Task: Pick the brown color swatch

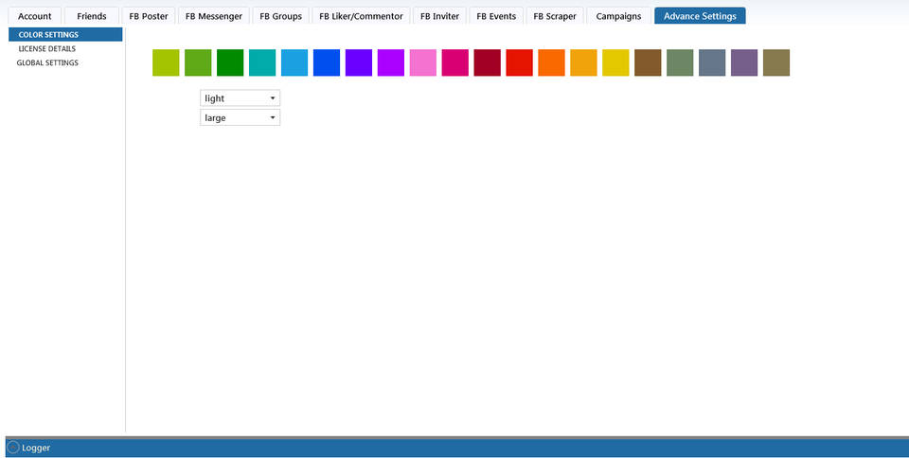Action: (x=648, y=63)
